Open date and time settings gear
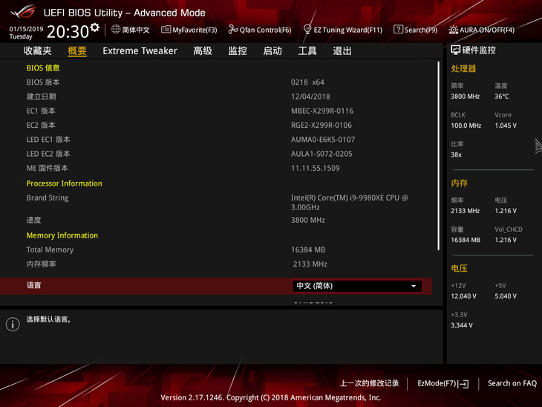Viewport: 542px width, 407px height. tap(94, 27)
